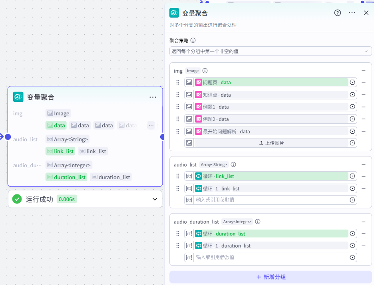The height and width of the screenshot is (285, 374).
Task: Click the drag handle for 循环 - link_list
Action: pyautogui.click(x=178, y=176)
